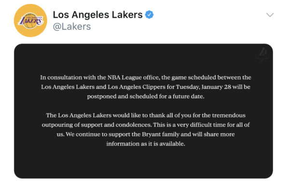Click the faint Lakers watermark logo in the statement image
The width and height of the screenshot is (287, 190).
click(262, 54)
